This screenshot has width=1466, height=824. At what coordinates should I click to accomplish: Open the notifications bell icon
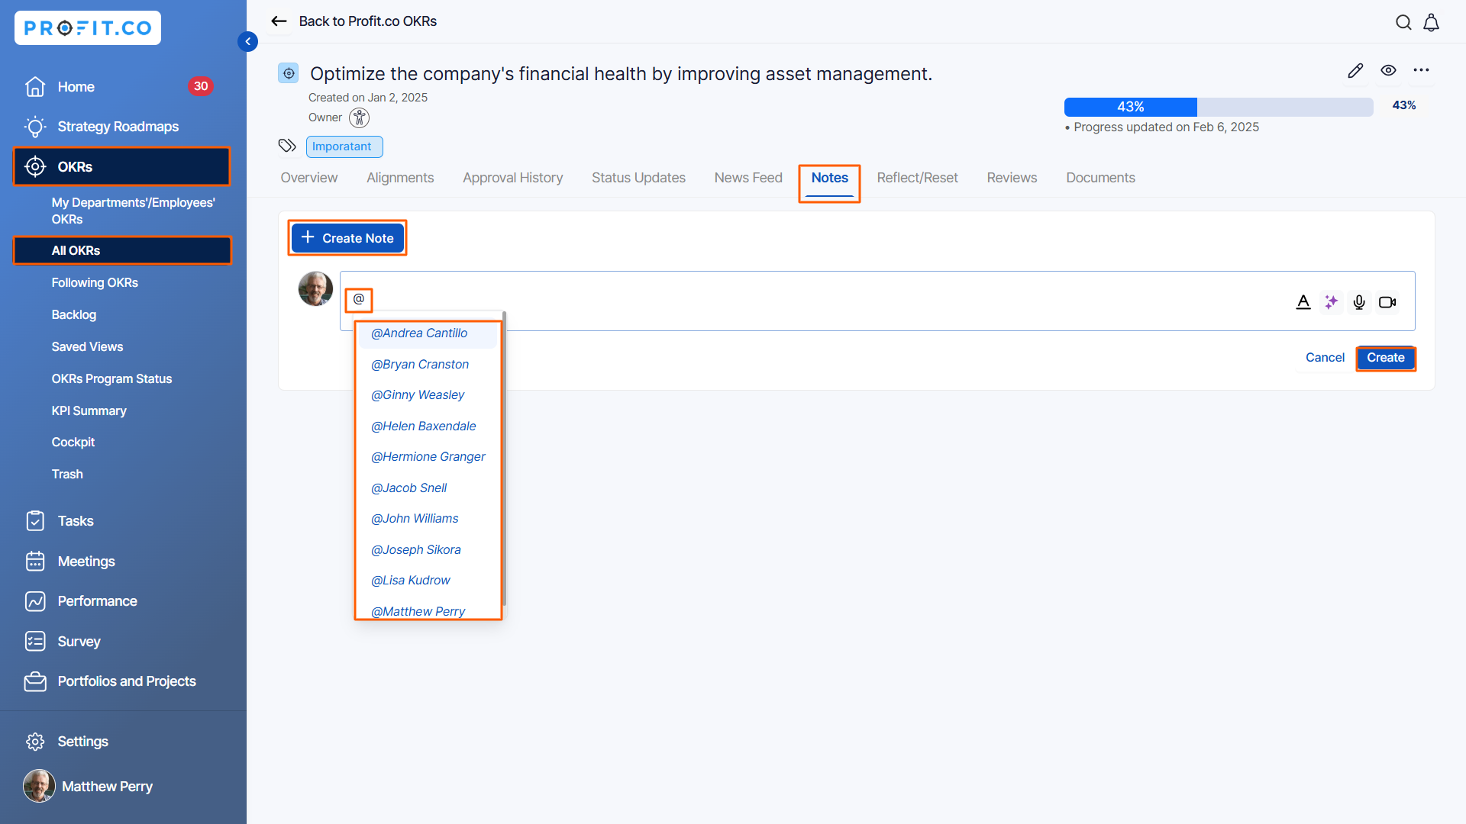click(1432, 22)
